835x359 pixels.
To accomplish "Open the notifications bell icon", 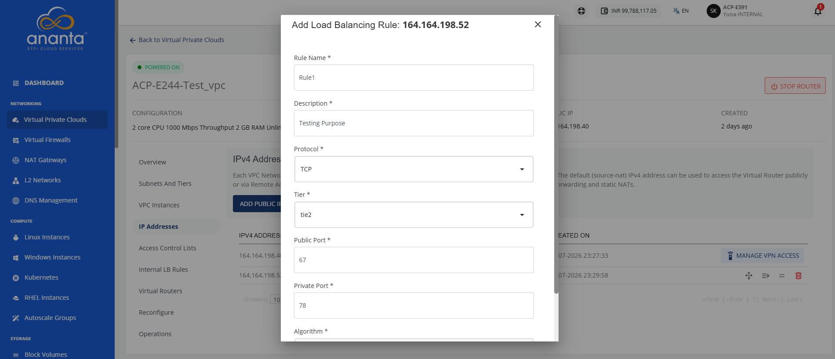I will tap(818, 11).
